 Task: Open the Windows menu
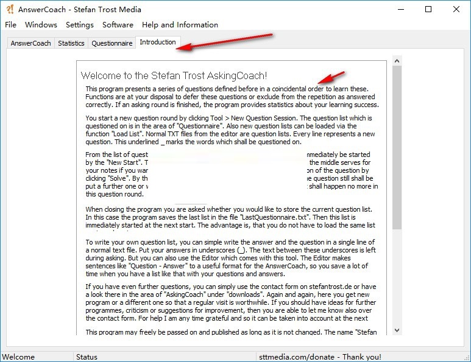(x=41, y=24)
